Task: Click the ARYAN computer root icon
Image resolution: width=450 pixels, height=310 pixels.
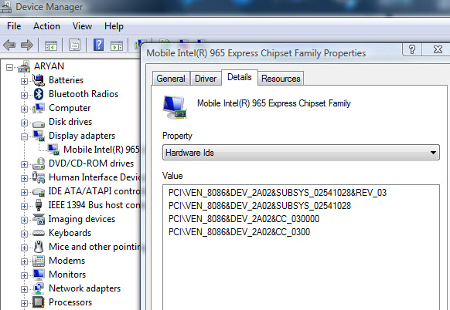Action: (24, 66)
